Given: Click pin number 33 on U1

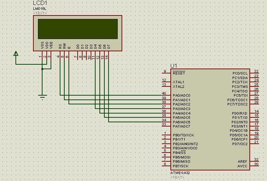Looking at the screenshot, I should click(x=164, y=124).
